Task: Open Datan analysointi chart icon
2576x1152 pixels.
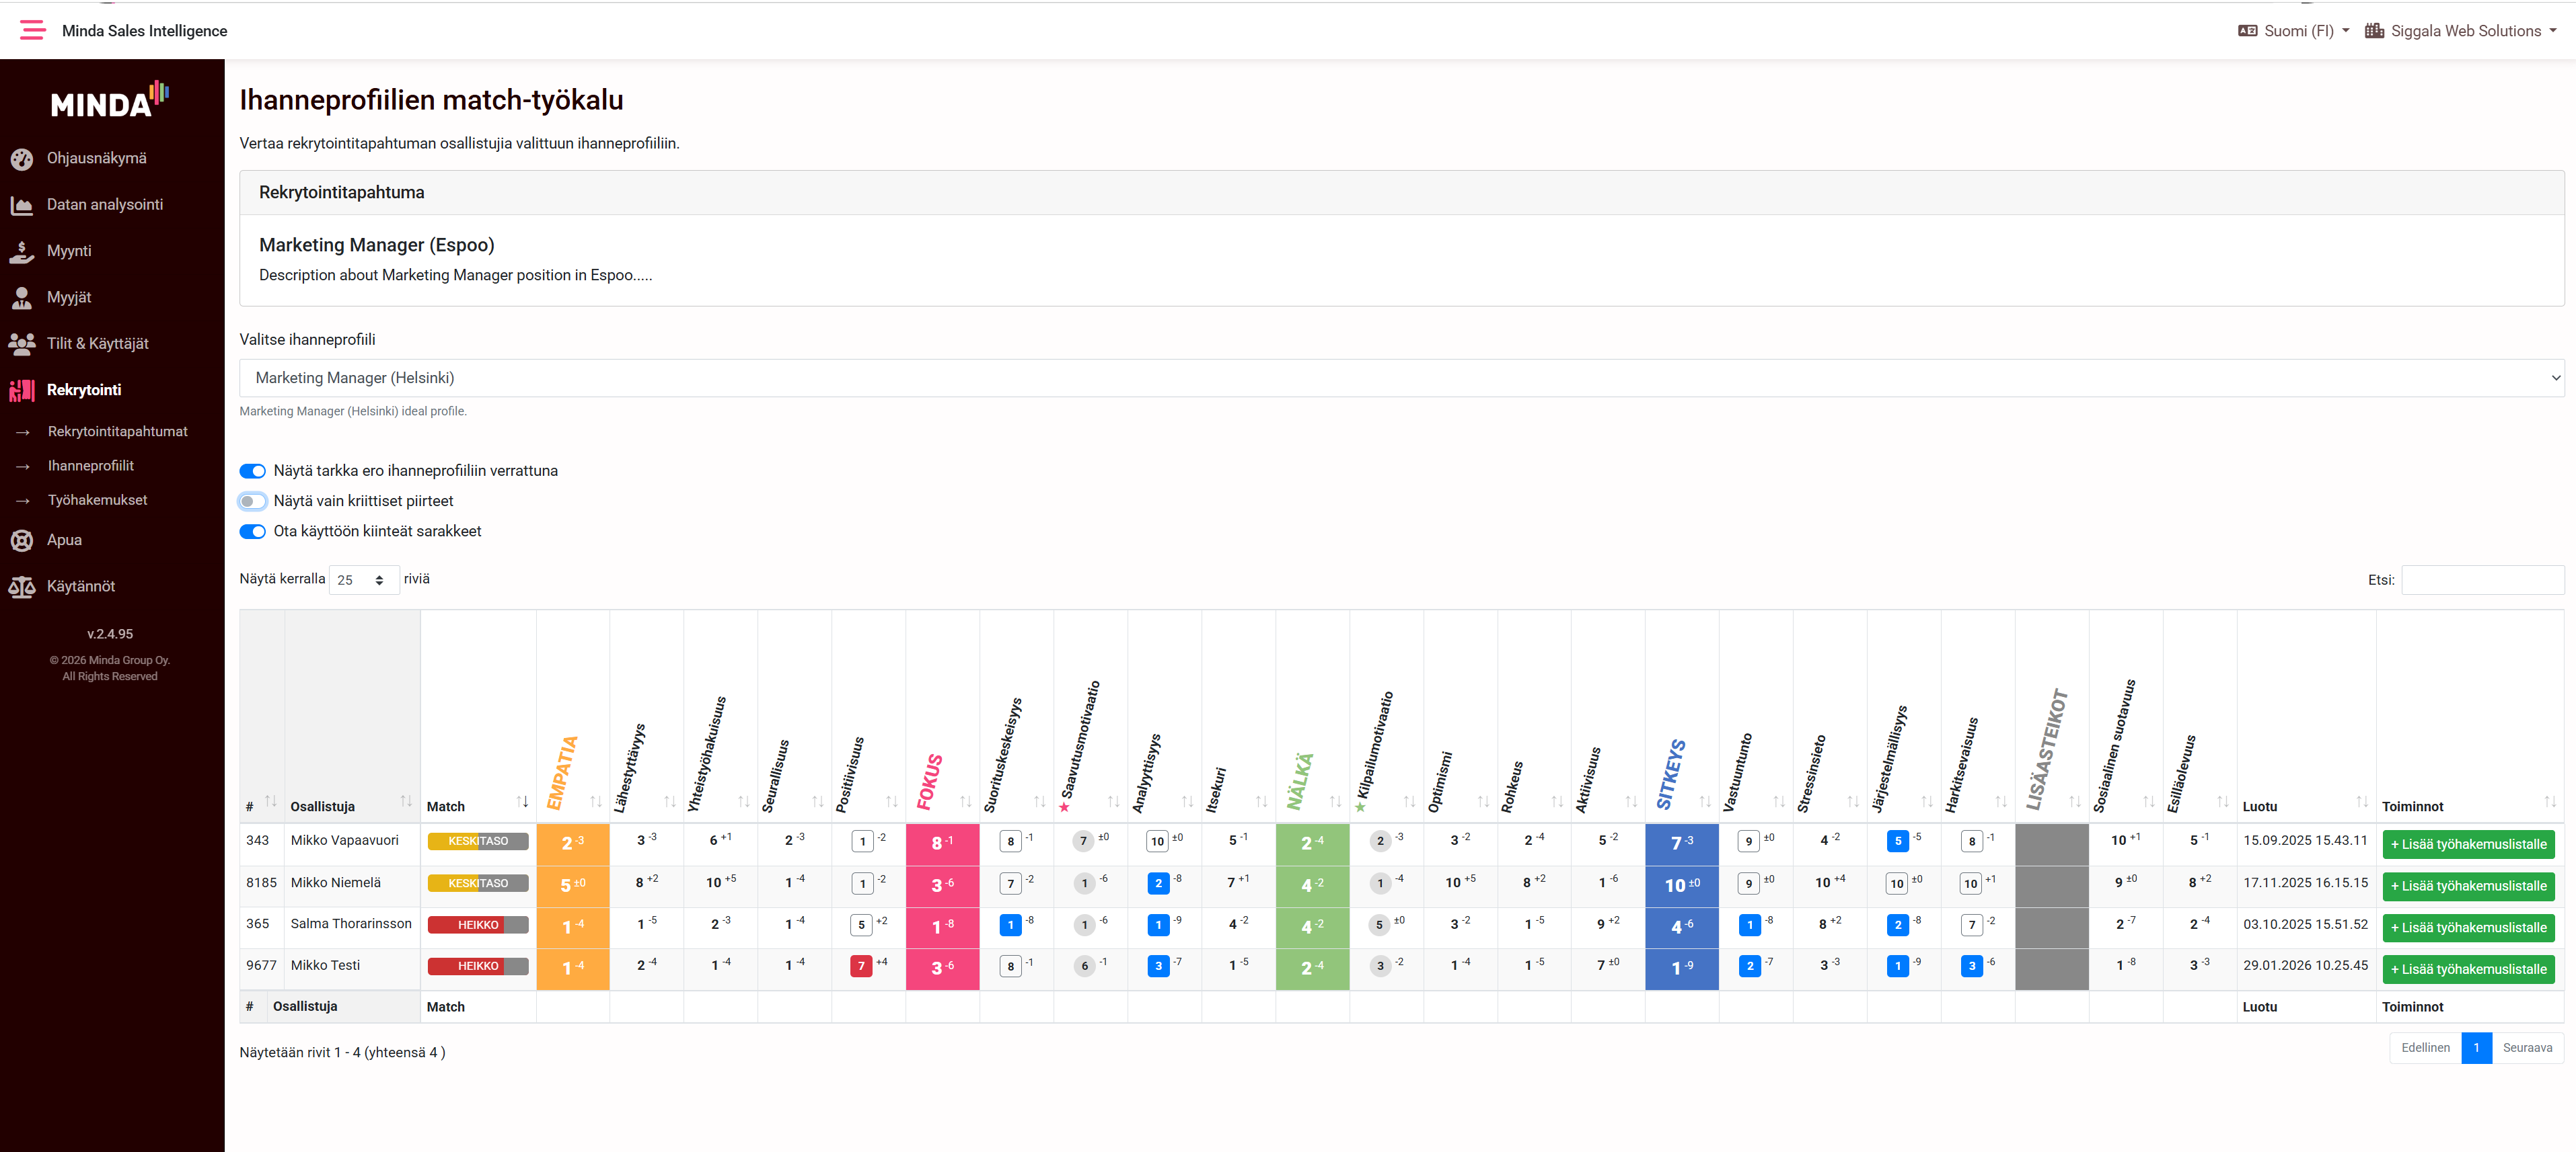Action: click(x=21, y=205)
